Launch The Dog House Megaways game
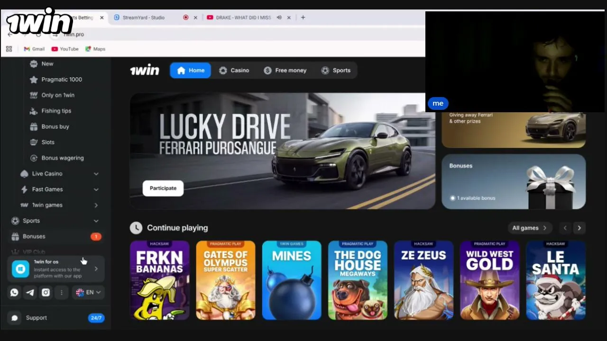Screen dimensions: 607x341 coord(358,280)
